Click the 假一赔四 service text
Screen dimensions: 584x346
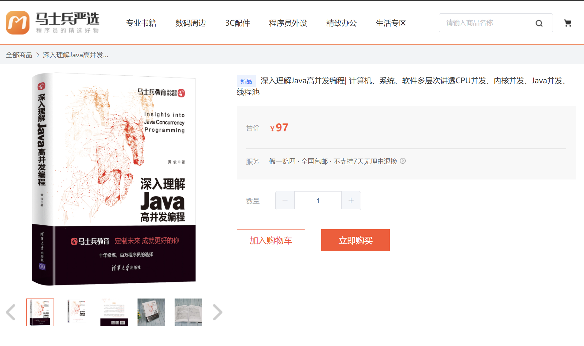click(x=282, y=161)
